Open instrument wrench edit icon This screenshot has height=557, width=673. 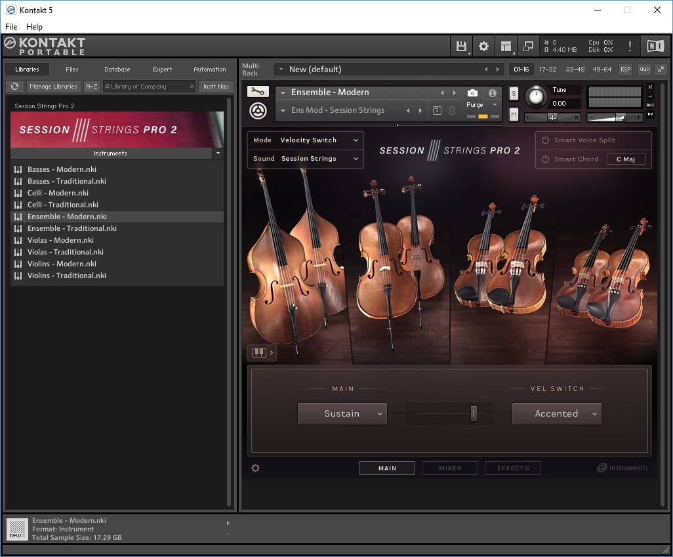tap(258, 91)
